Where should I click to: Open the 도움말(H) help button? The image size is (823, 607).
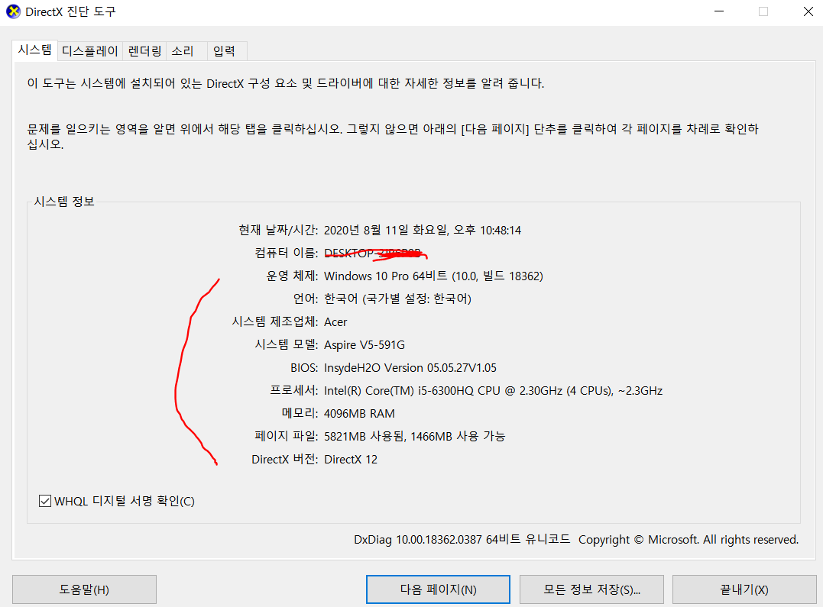[84, 589]
